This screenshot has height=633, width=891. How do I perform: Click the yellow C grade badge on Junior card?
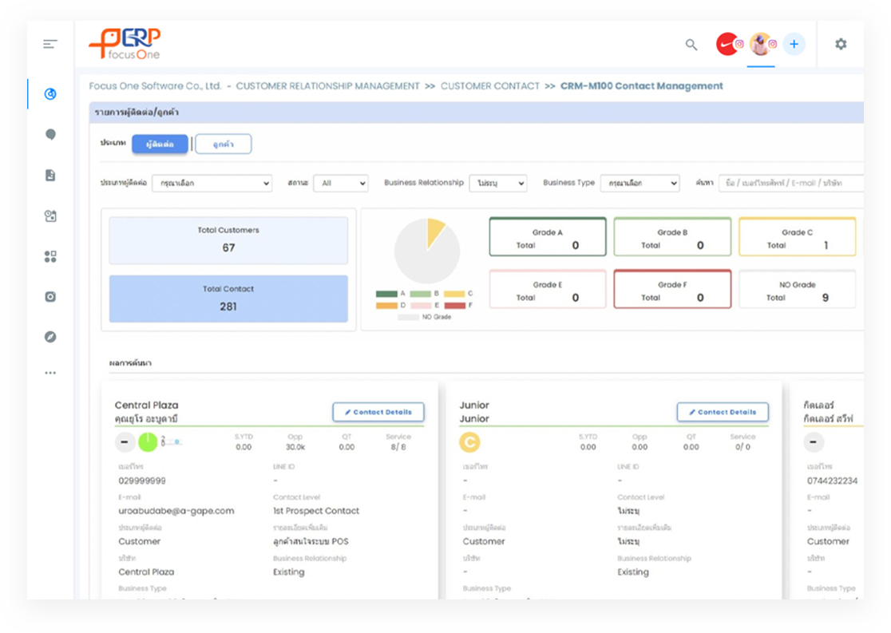coord(470,442)
